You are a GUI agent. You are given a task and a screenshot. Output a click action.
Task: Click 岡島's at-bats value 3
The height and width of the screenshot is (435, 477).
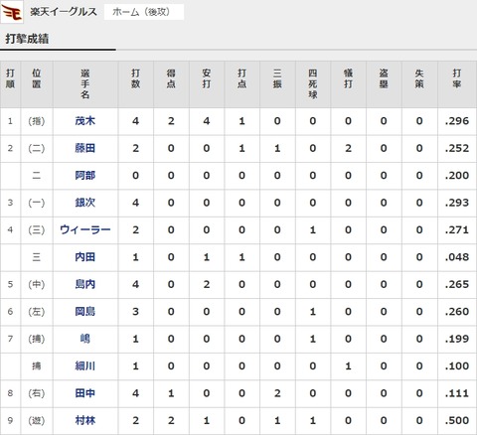[x=135, y=312]
